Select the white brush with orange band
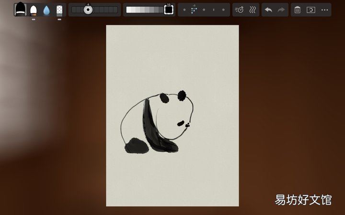This screenshot has height=215, width=345. [34, 11]
